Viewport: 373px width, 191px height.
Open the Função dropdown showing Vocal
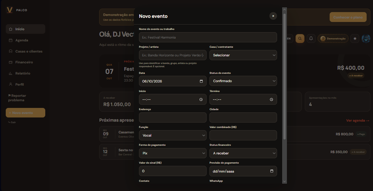point(173,135)
